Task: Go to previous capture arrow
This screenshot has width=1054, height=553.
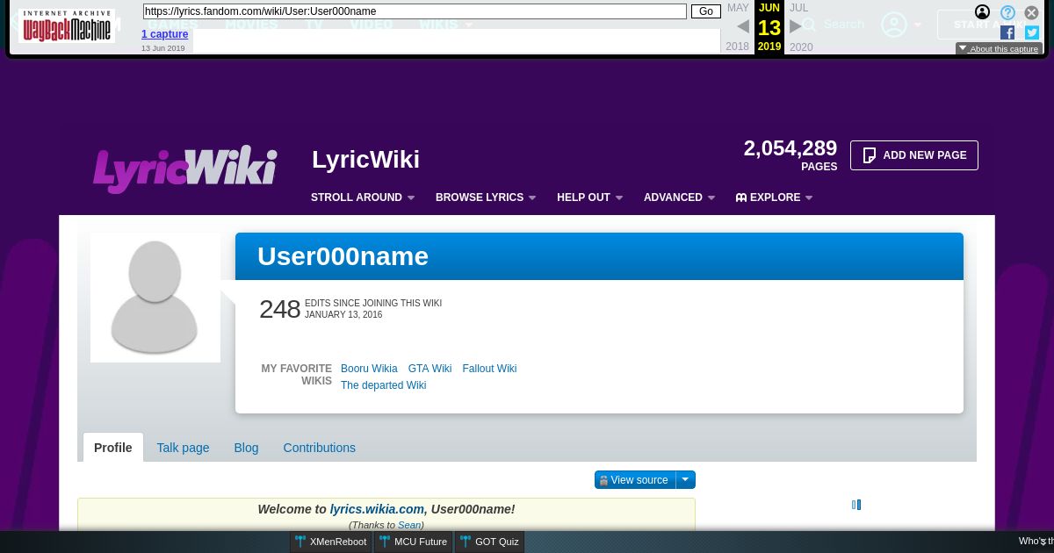Action: pos(743,26)
